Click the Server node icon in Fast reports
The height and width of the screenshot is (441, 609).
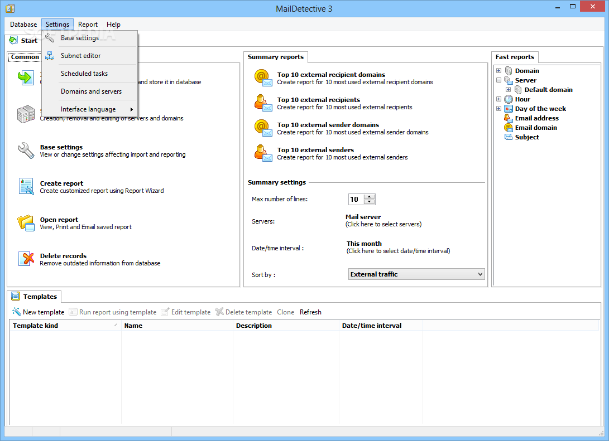[509, 80]
